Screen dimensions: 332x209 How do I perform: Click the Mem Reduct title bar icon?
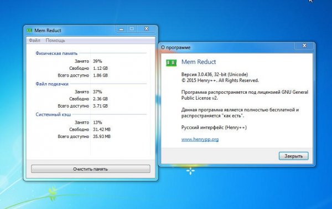(x=29, y=30)
